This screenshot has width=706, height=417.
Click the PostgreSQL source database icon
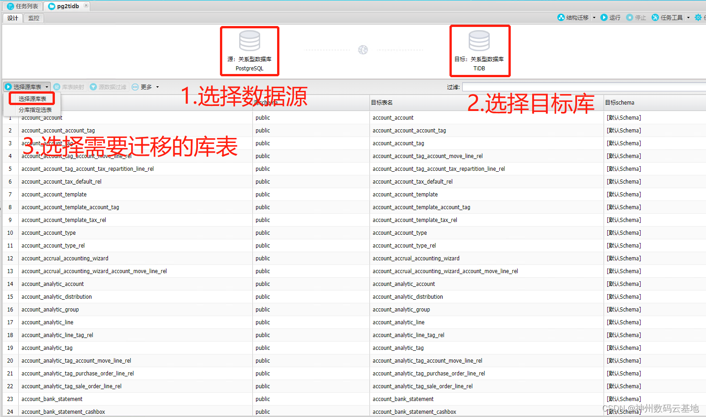[250, 41]
